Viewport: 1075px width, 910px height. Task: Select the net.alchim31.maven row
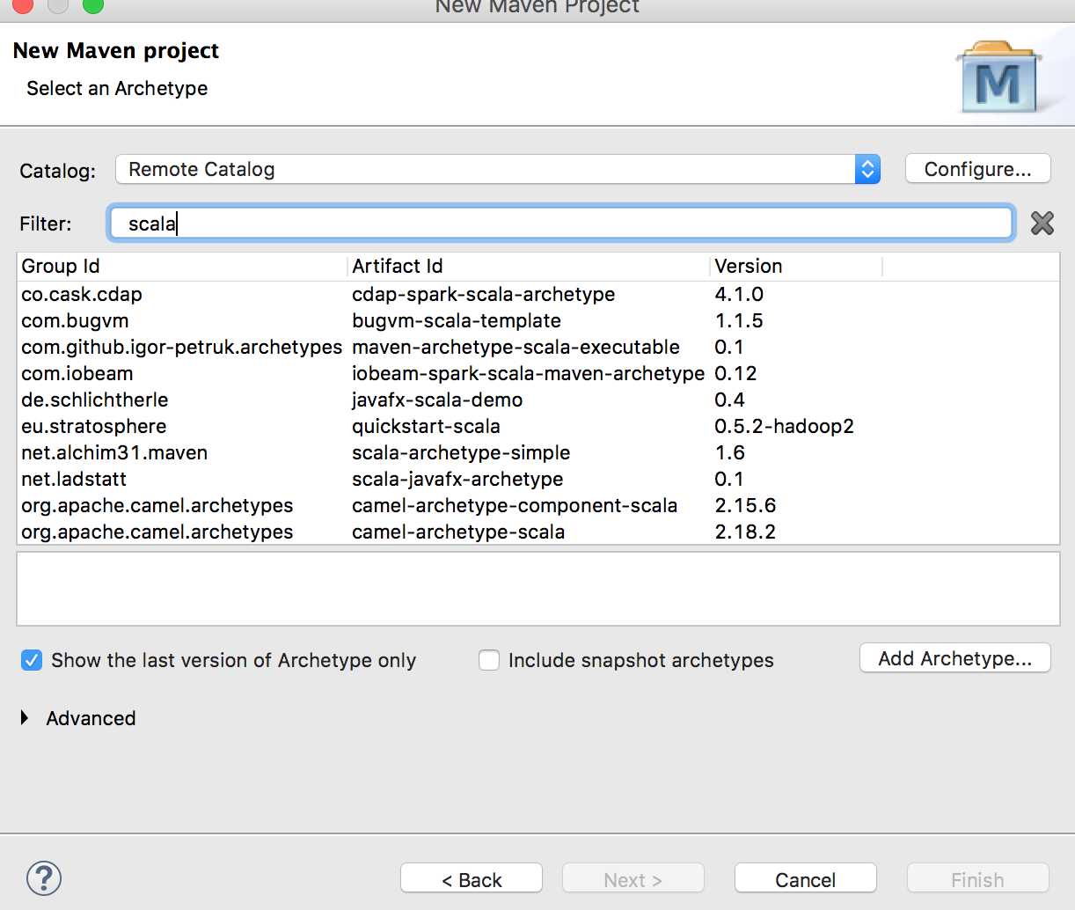click(x=537, y=452)
